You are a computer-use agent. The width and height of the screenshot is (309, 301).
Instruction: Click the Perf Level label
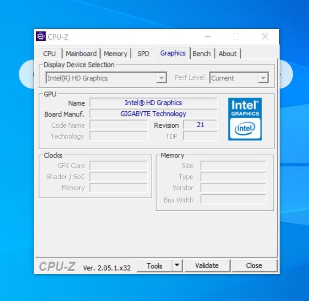(x=190, y=77)
